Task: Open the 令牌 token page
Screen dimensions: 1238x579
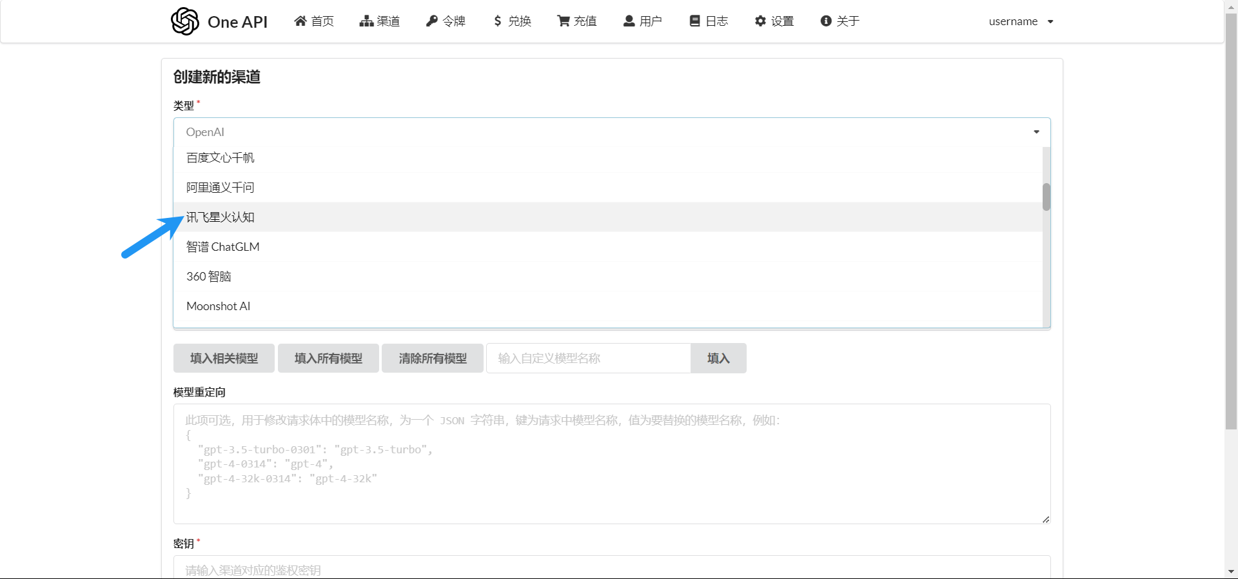Action: [x=446, y=21]
